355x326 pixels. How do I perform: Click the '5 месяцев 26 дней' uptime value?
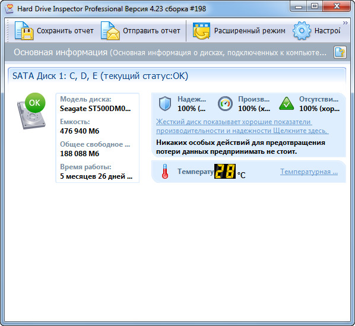pos(96,176)
